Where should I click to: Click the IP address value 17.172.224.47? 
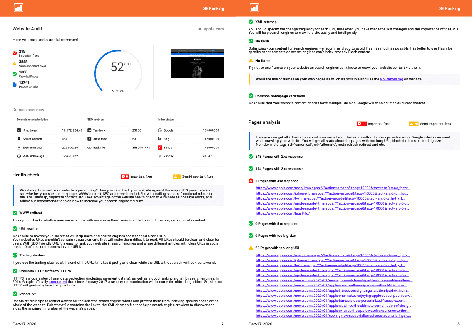[x=72, y=130]
